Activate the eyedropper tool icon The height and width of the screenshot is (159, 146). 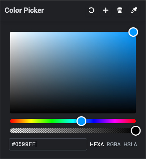pyautogui.click(x=134, y=10)
